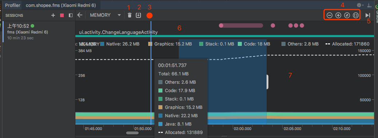This screenshot has height=138, width=378.
Task: Dump Java heap using download icon
Action: (138, 15)
